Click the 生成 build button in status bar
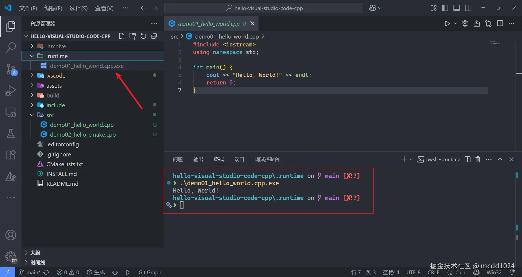This screenshot has width=522, height=277. tap(96, 272)
